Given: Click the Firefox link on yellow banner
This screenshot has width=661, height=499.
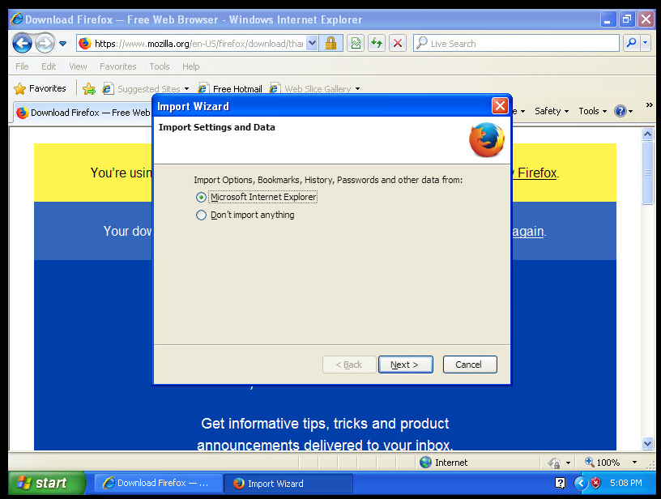Looking at the screenshot, I should pos(535,173).
